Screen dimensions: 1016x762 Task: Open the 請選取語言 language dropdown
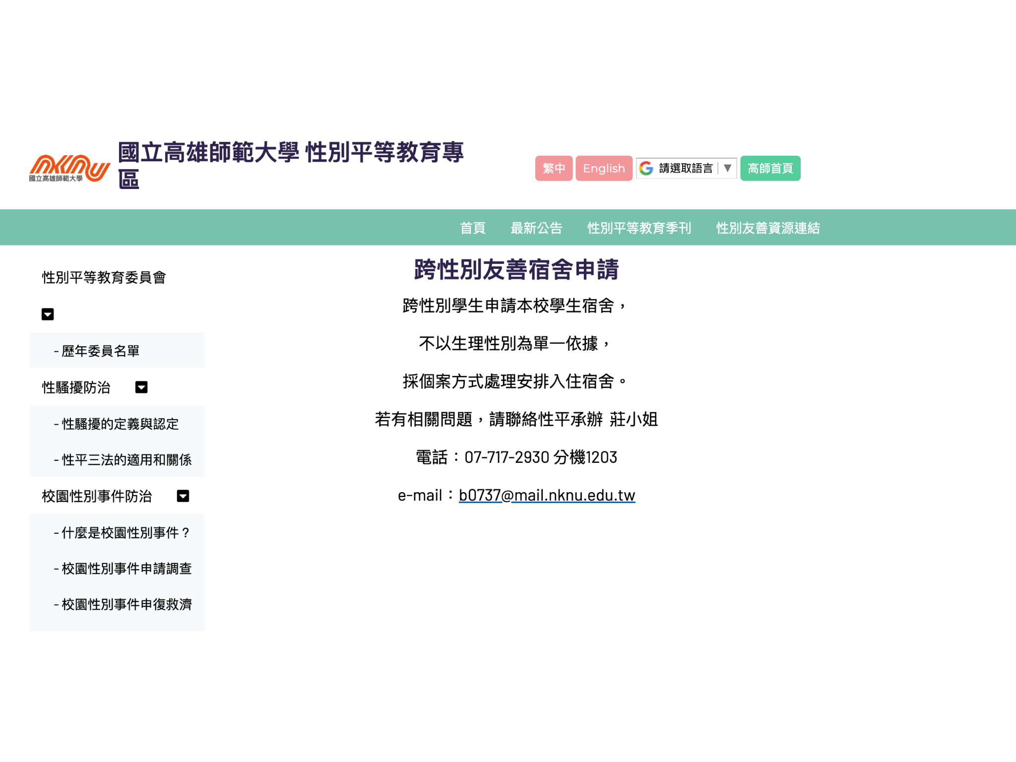[686, 169]
